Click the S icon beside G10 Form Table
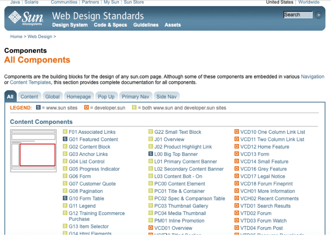This screenshot has width=331, height=235. (65, 198)
